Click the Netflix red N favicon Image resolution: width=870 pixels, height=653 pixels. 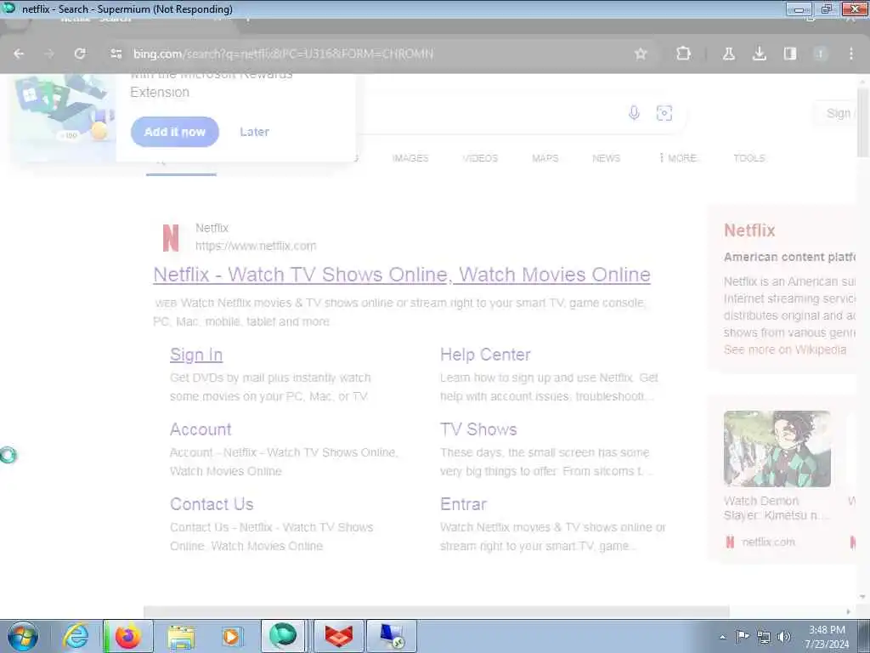(x=171, y=238)
